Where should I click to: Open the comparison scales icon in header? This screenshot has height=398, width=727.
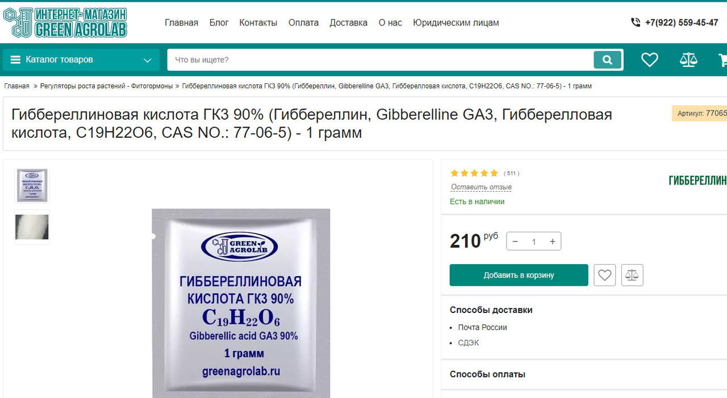click(x=688, y=60)
